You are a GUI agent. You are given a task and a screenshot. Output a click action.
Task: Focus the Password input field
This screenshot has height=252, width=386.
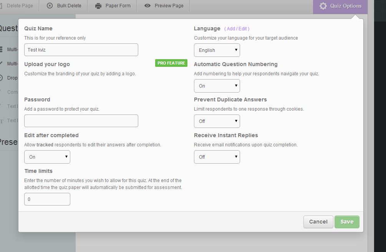[81, 121]
